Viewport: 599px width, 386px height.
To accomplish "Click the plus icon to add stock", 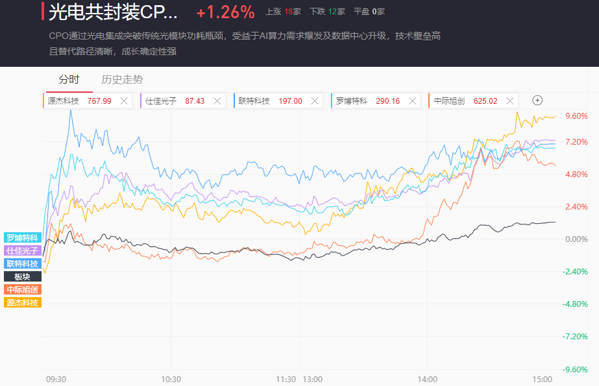I will point(537,101).
